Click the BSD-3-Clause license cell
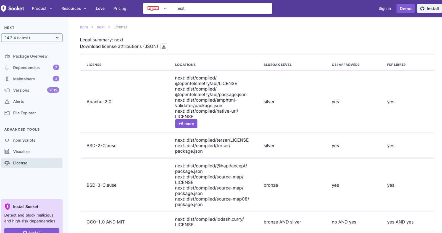442x233 pixels. pos(101,185)
